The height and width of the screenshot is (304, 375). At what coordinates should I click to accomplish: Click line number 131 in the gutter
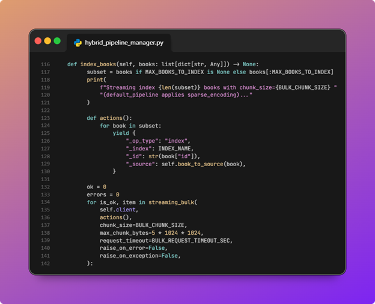pos(46,179)
